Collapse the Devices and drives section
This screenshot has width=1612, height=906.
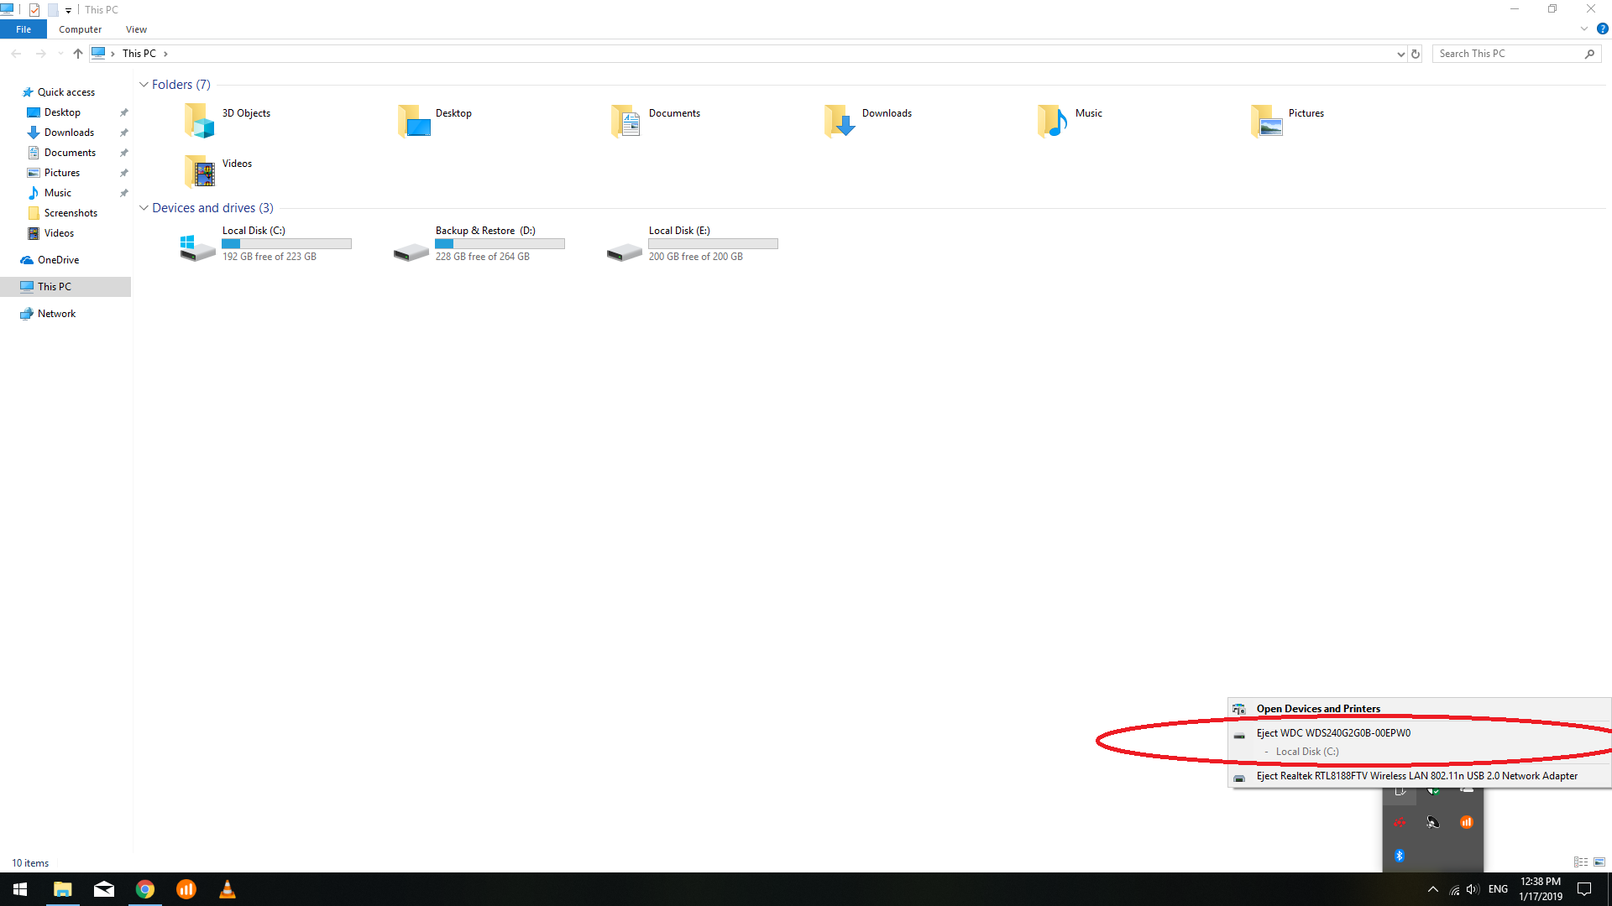click(144, 208)
